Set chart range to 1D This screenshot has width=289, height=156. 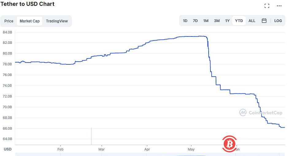[185, 21]
